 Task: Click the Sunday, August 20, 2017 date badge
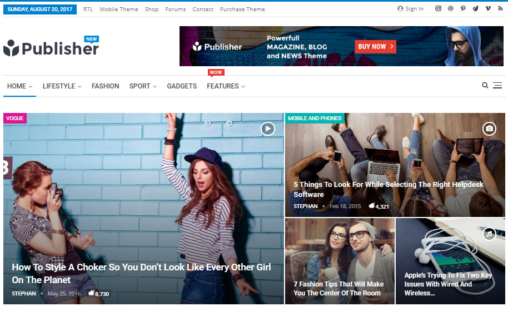point(40,9)
